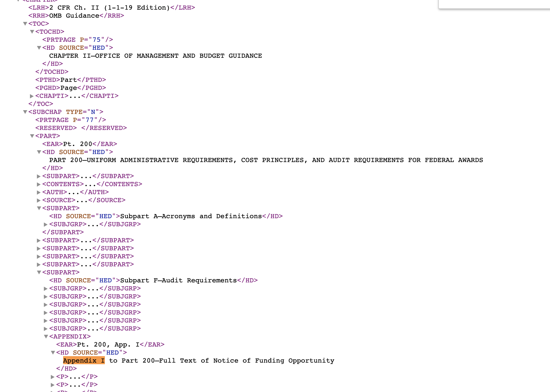Click 'Full Text of Notice of Funding Opportunity'
550x392 pixels.
(246, 360)
